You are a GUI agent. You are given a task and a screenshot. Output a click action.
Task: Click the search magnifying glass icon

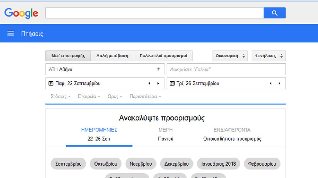pos(274,12)
